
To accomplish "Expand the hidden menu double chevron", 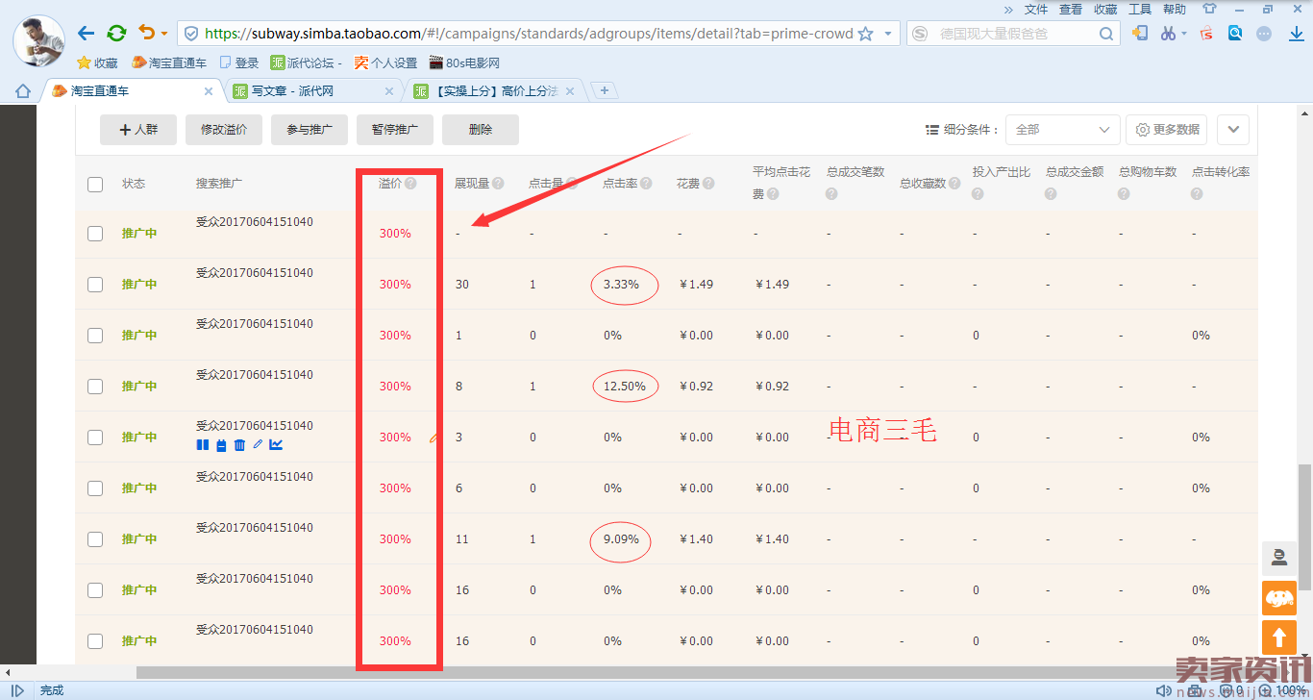I will coord(1008,9).
